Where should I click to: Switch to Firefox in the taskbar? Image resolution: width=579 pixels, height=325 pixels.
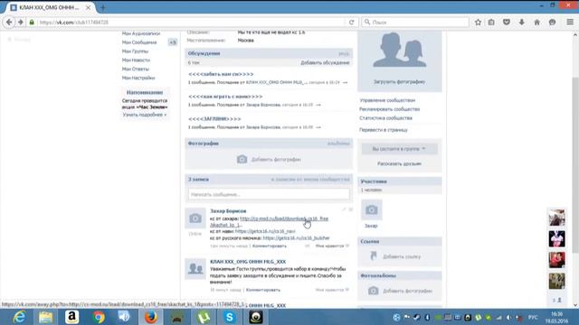[x=151, y=317]
